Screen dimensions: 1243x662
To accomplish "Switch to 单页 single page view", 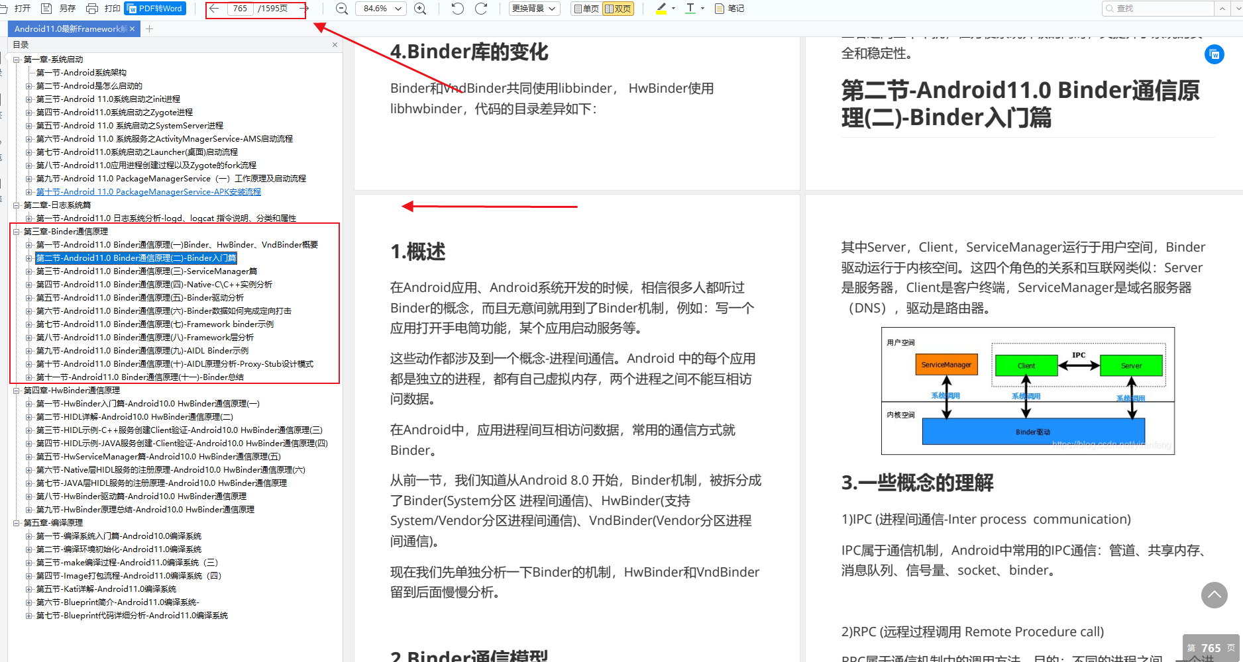I will click(586, 9).
